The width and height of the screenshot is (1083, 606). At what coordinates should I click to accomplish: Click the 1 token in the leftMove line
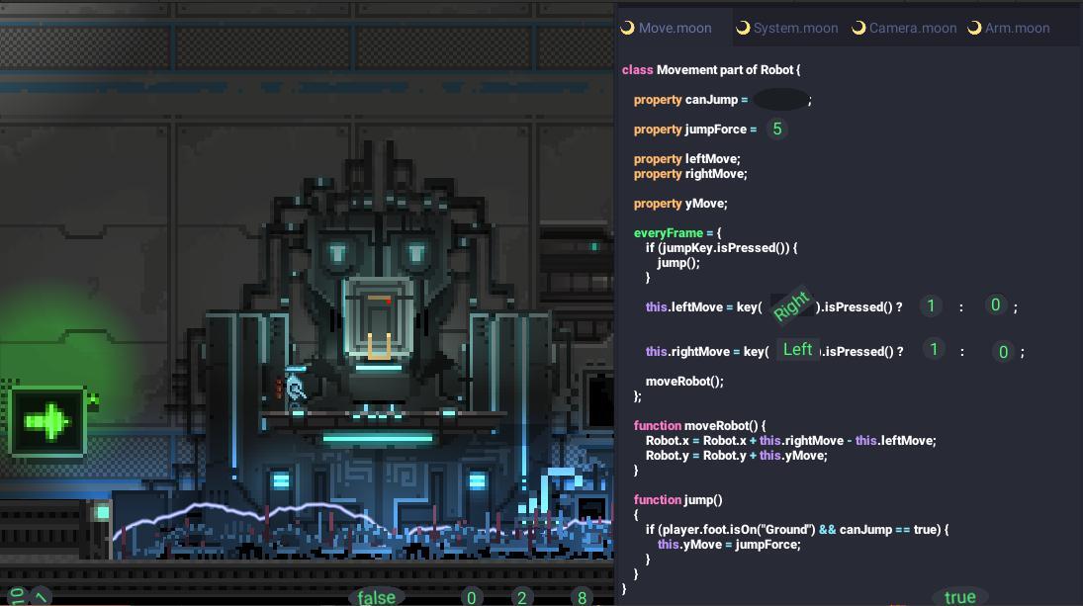(931, 305)
